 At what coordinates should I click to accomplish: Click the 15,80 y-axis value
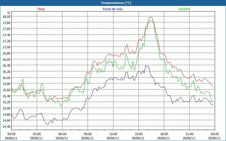click(x=6, y=84)
